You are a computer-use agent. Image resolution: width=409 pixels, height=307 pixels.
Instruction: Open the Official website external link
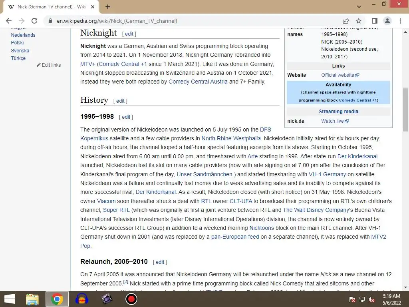point(340,75)
